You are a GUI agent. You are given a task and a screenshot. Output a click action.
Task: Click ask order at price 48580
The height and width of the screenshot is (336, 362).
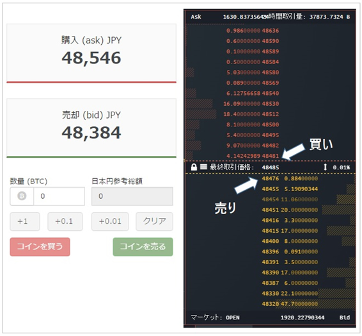pos(253,72)
